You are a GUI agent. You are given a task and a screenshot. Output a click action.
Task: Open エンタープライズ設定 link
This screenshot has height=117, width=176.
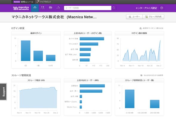pyautogui.click(x=146, y=8)
